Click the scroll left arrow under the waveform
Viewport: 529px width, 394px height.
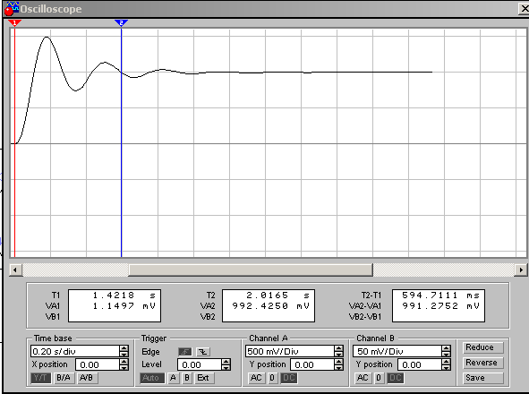pos(15,270)
